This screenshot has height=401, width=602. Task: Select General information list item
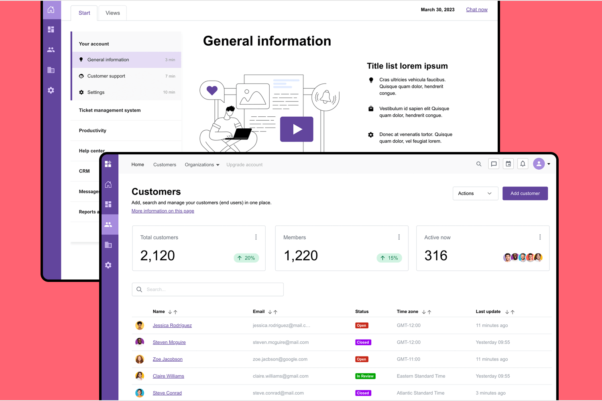[x=127, y=60]
